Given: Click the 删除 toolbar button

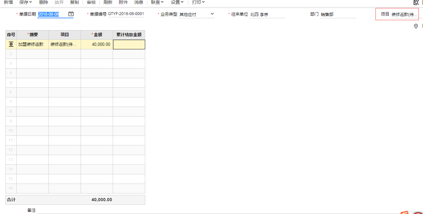Looking at the screenshot, I should pyautogui.click(x=44, y=3).
